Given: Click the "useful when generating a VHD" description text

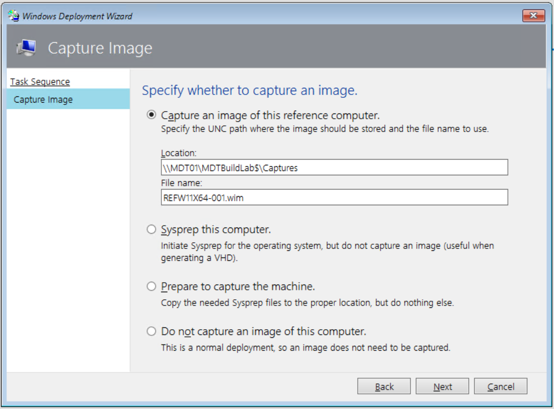Looking at the screenshot, I should [x=327, y=251].
